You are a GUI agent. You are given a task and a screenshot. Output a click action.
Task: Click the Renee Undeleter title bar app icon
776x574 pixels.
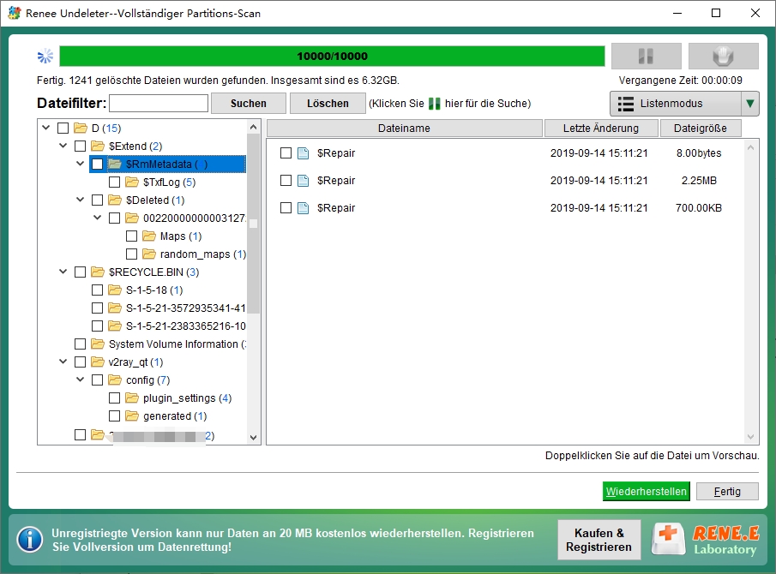click(15, 13)
